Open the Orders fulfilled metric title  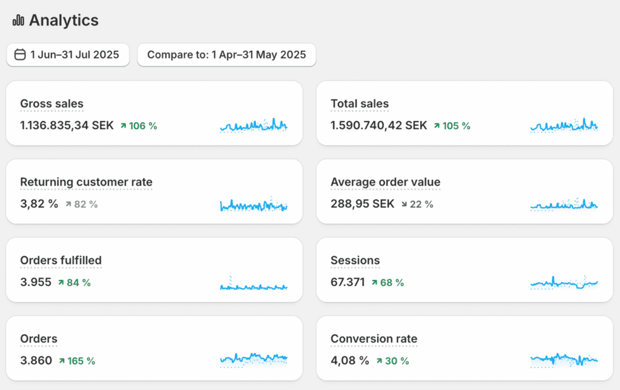pyautogui.click(x=61, y=261)
